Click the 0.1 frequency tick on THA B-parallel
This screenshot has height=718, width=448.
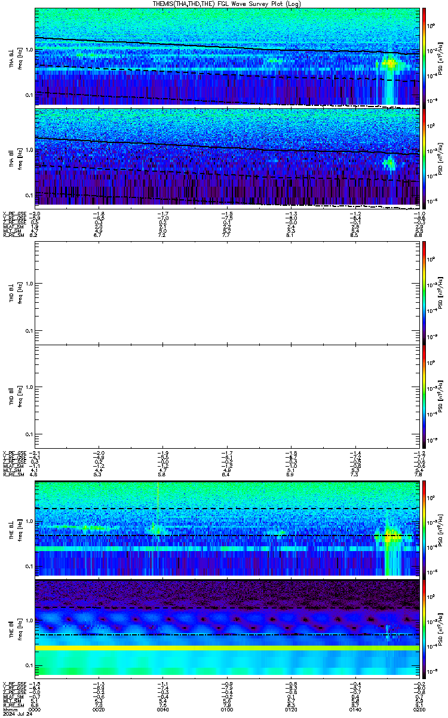[29, 195]
